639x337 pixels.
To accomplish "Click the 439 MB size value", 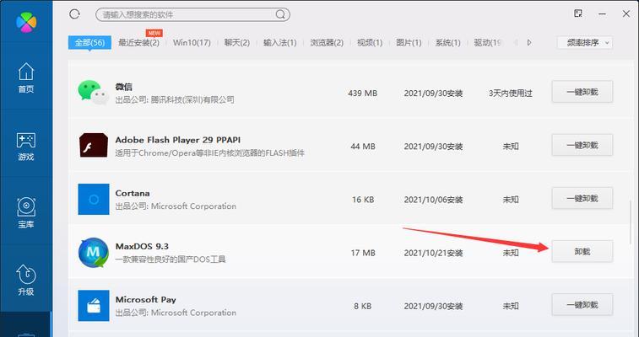I will click(363, 93).
